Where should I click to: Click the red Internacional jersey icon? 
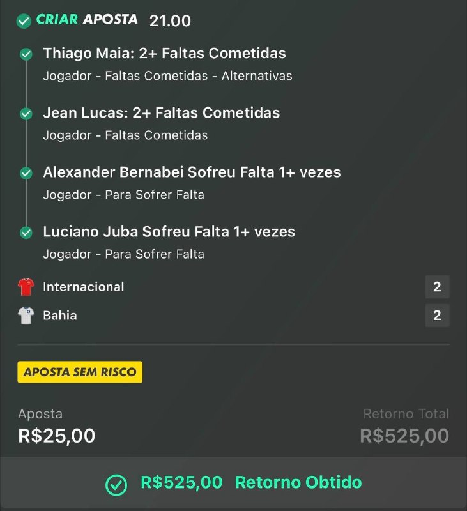26,287
